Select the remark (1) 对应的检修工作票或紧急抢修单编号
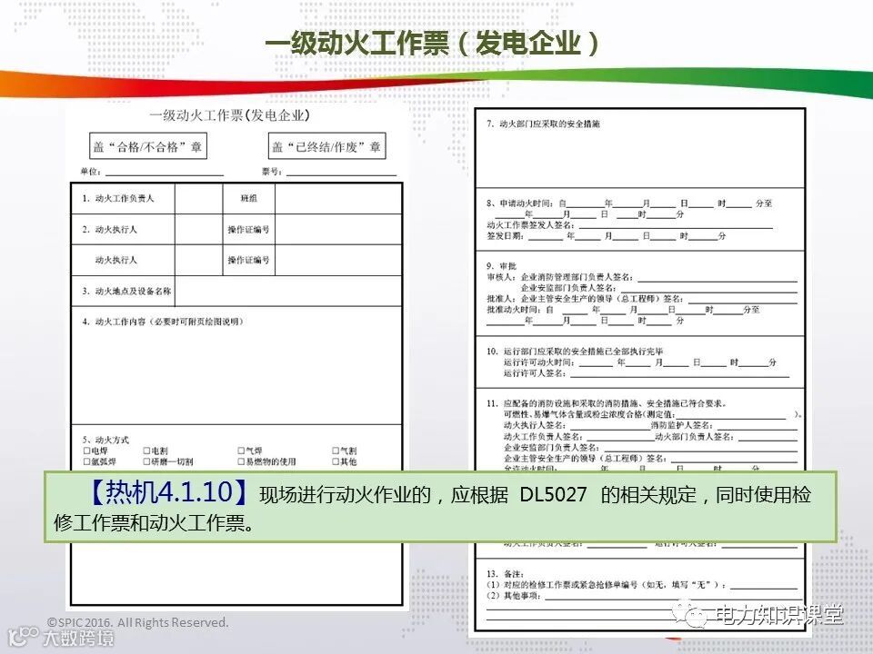The height and width of the screenshot is (654, 873). click(607, 585)
